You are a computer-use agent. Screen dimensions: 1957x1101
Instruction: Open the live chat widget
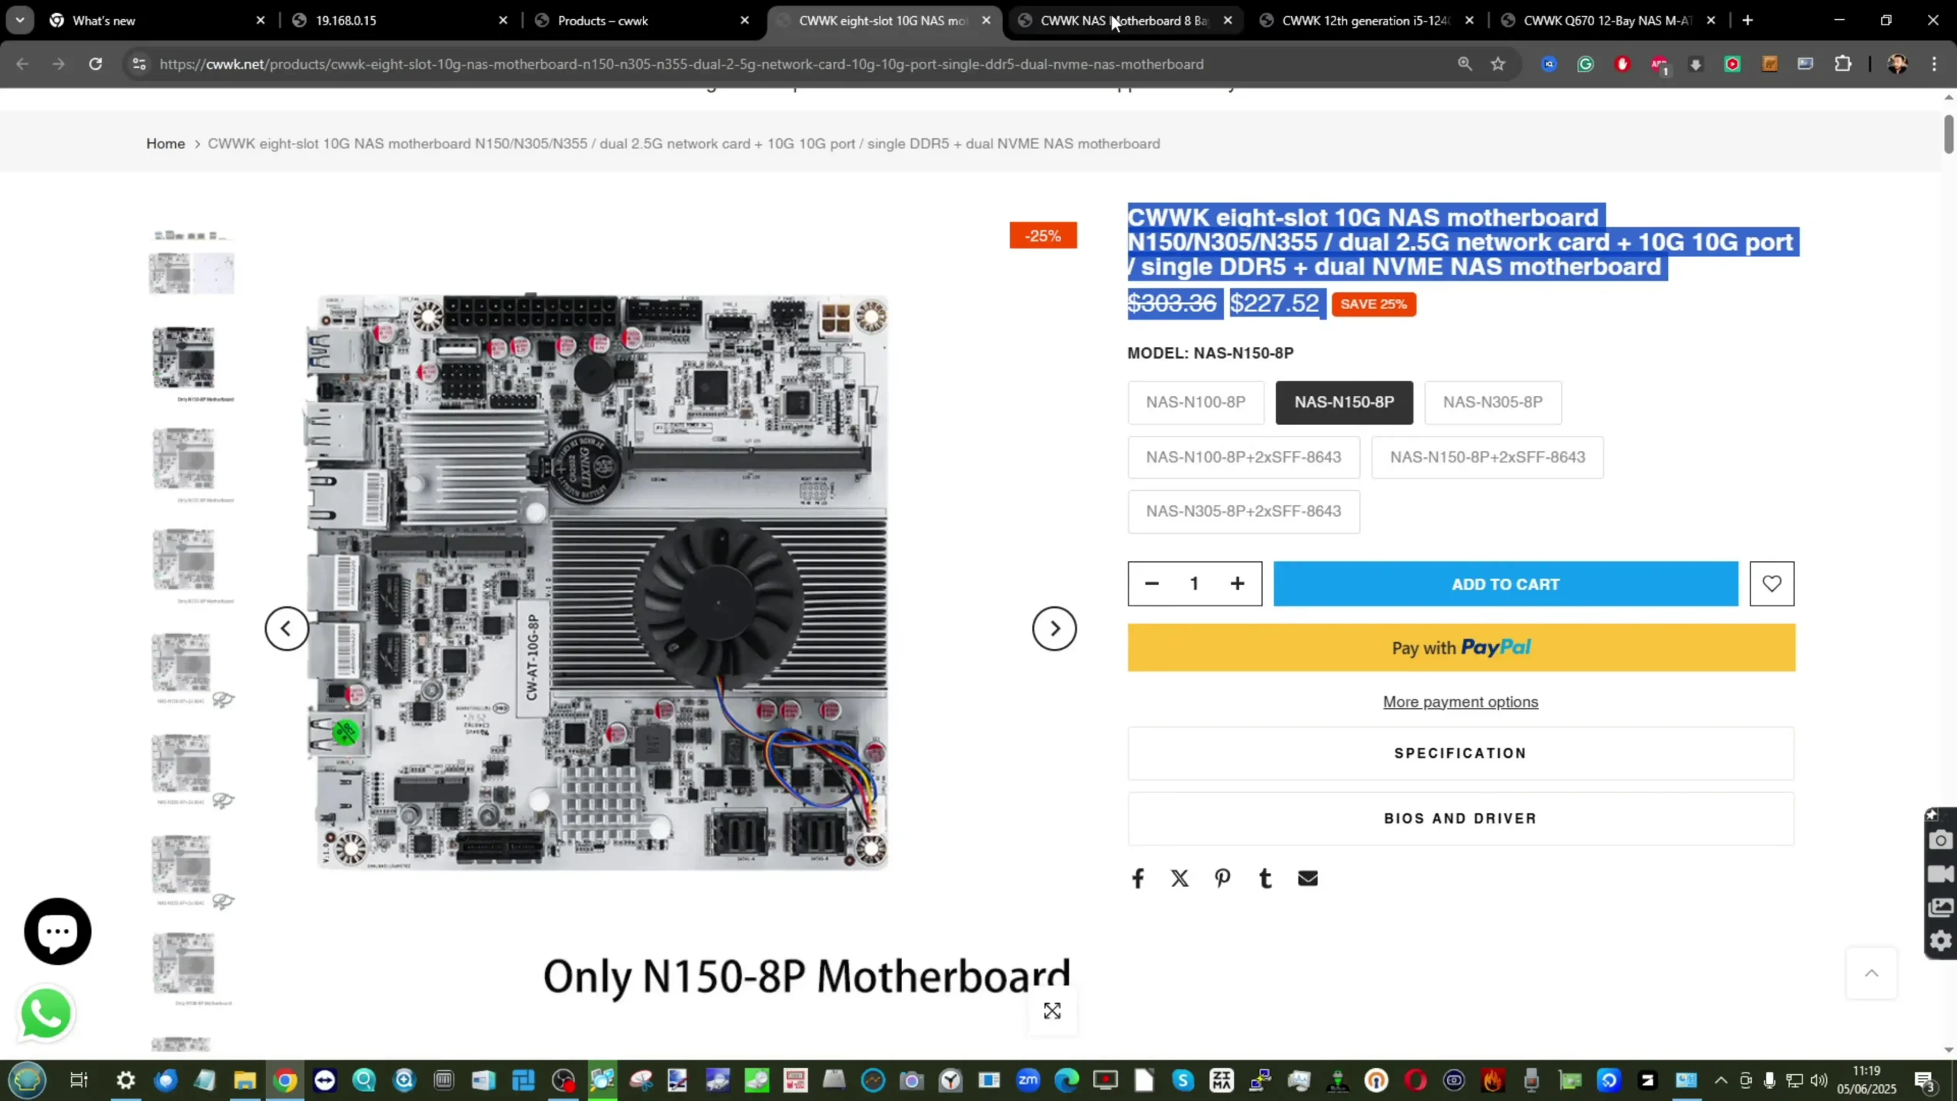click(x=57, y=931)
